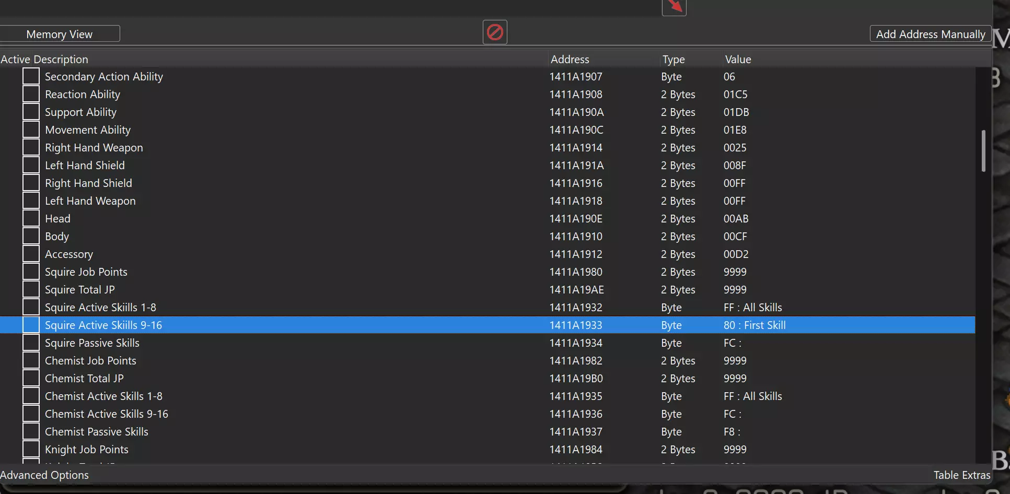Toggle the Head entry checkbox
Screen dimensions: 1010x494
point(31,218)
